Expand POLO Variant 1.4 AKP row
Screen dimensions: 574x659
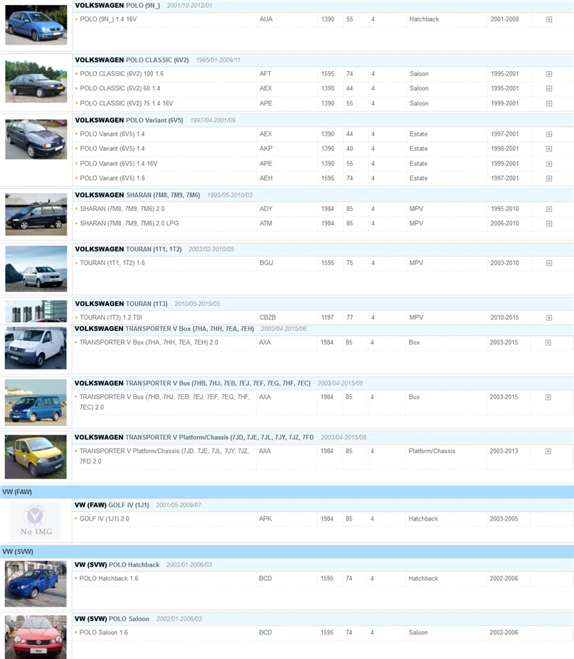click(549, 149)
